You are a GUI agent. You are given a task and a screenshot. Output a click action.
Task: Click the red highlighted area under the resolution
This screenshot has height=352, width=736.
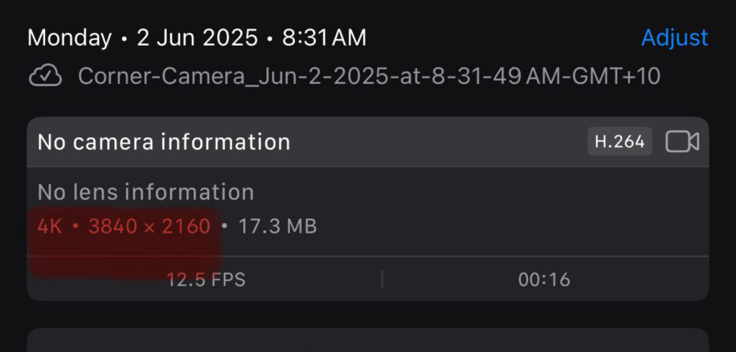click(123, 258)
